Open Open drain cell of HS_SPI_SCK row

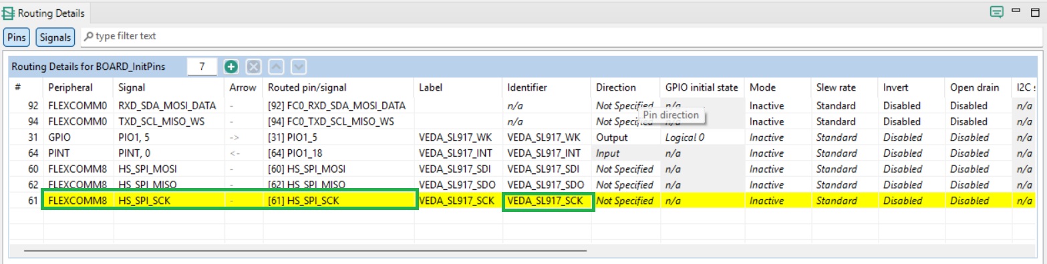[979, 201]
